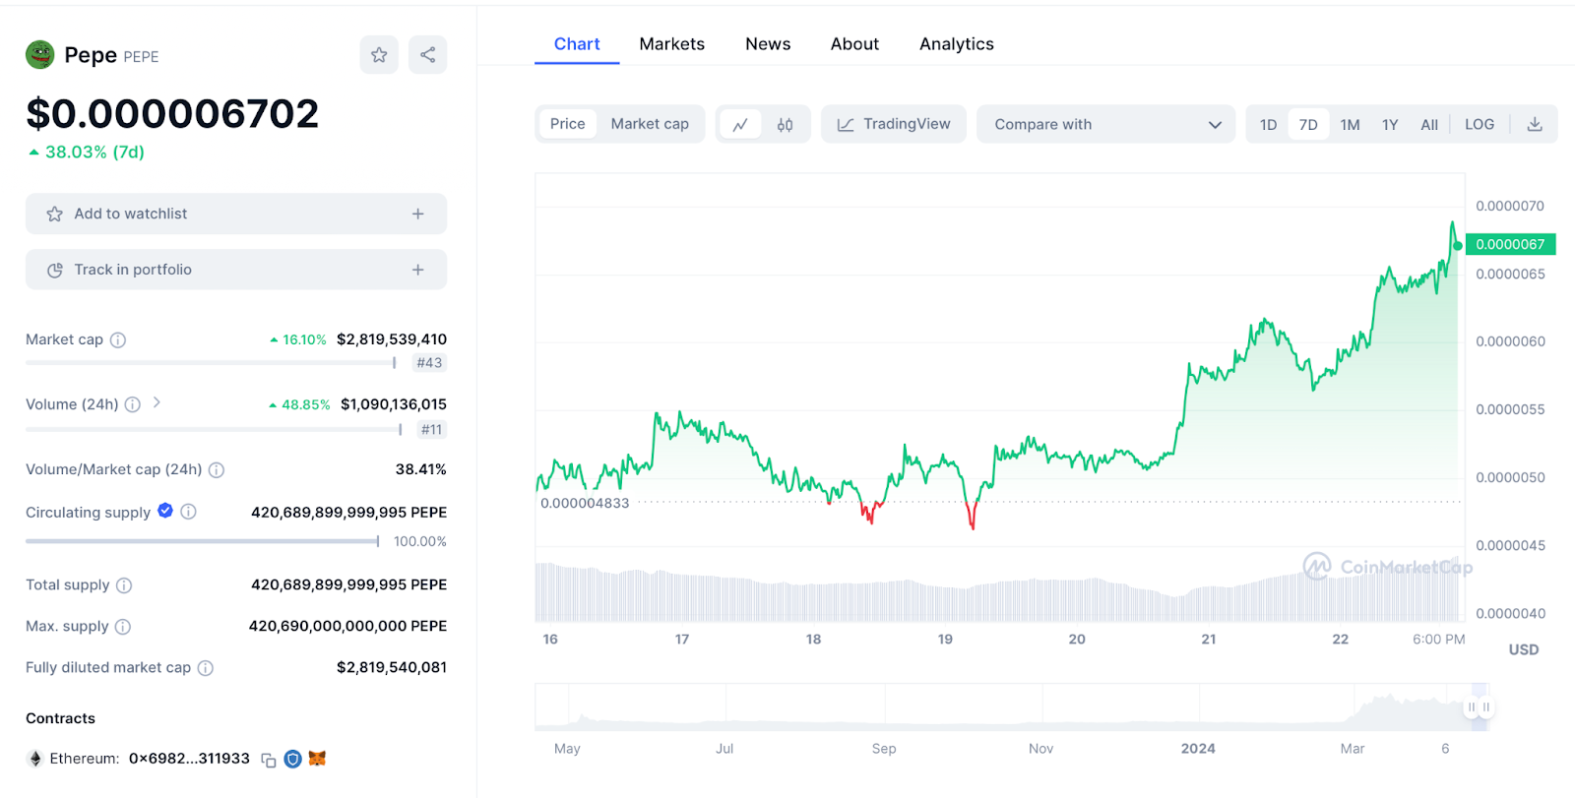Click the Total supply info icon

point(124,585)
